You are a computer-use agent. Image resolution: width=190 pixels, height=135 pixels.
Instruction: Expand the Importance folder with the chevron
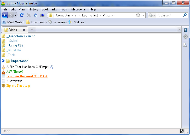tap(3, 61)
